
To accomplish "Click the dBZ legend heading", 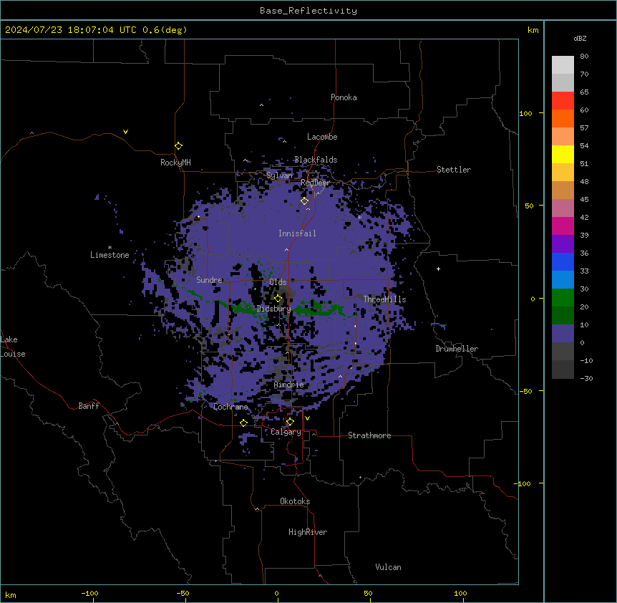I will pos(580,38).
